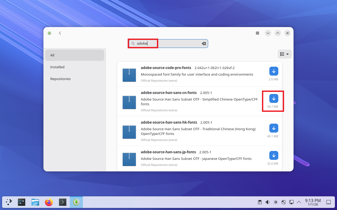
Task: Install adobe-source-code-pro-fonts with download button
Action: 274,71
